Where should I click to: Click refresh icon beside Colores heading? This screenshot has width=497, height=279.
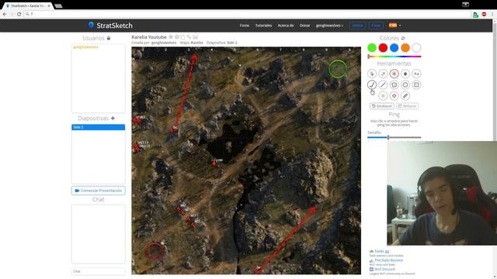[x=403, y=38]
